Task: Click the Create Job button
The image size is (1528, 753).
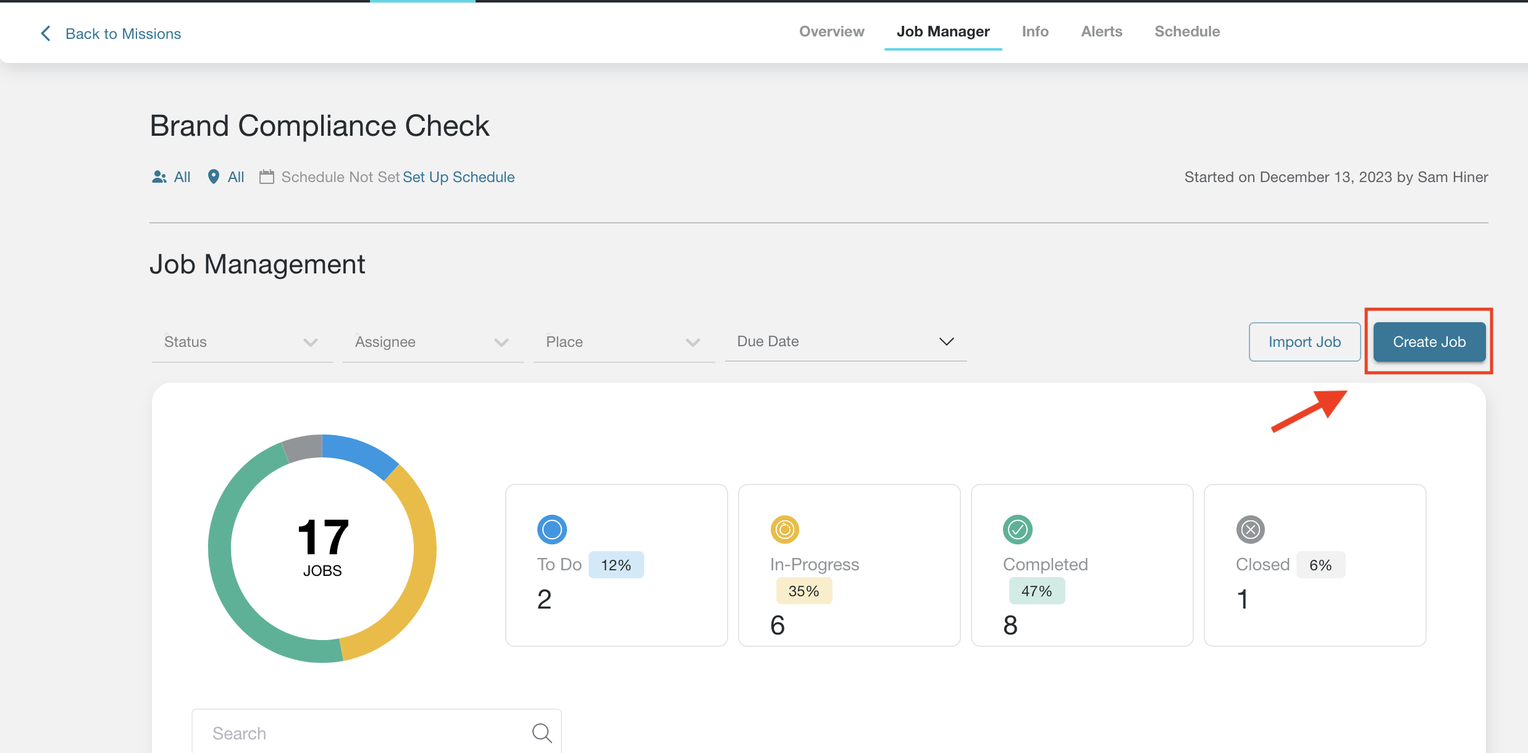Action: (x=1429, y=342)
